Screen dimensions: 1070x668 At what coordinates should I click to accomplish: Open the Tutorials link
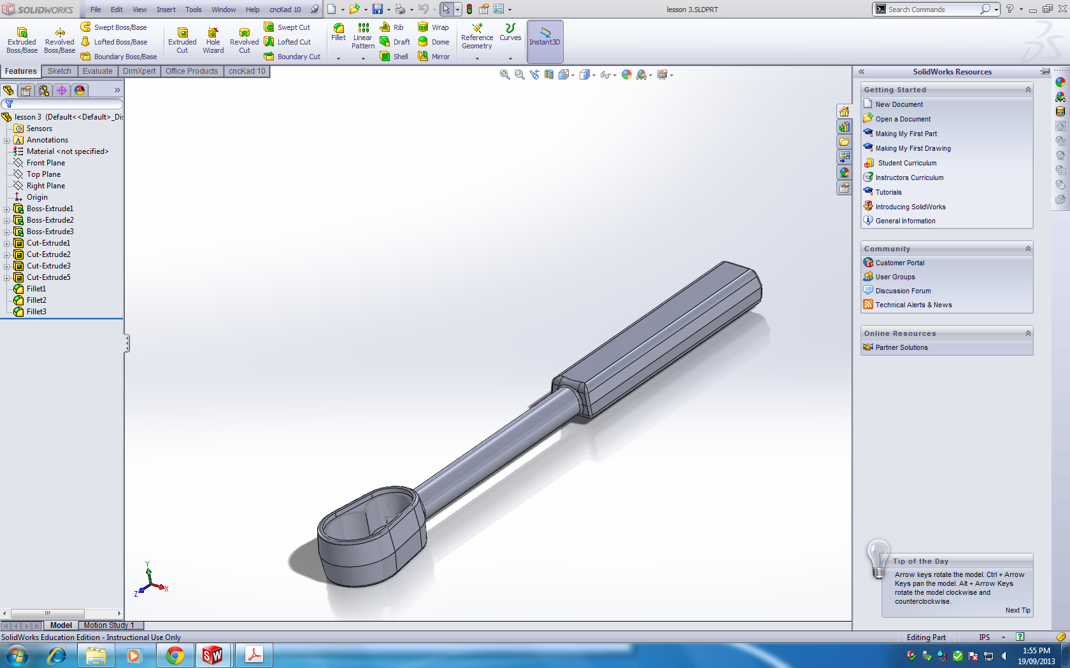coord(888,192)
